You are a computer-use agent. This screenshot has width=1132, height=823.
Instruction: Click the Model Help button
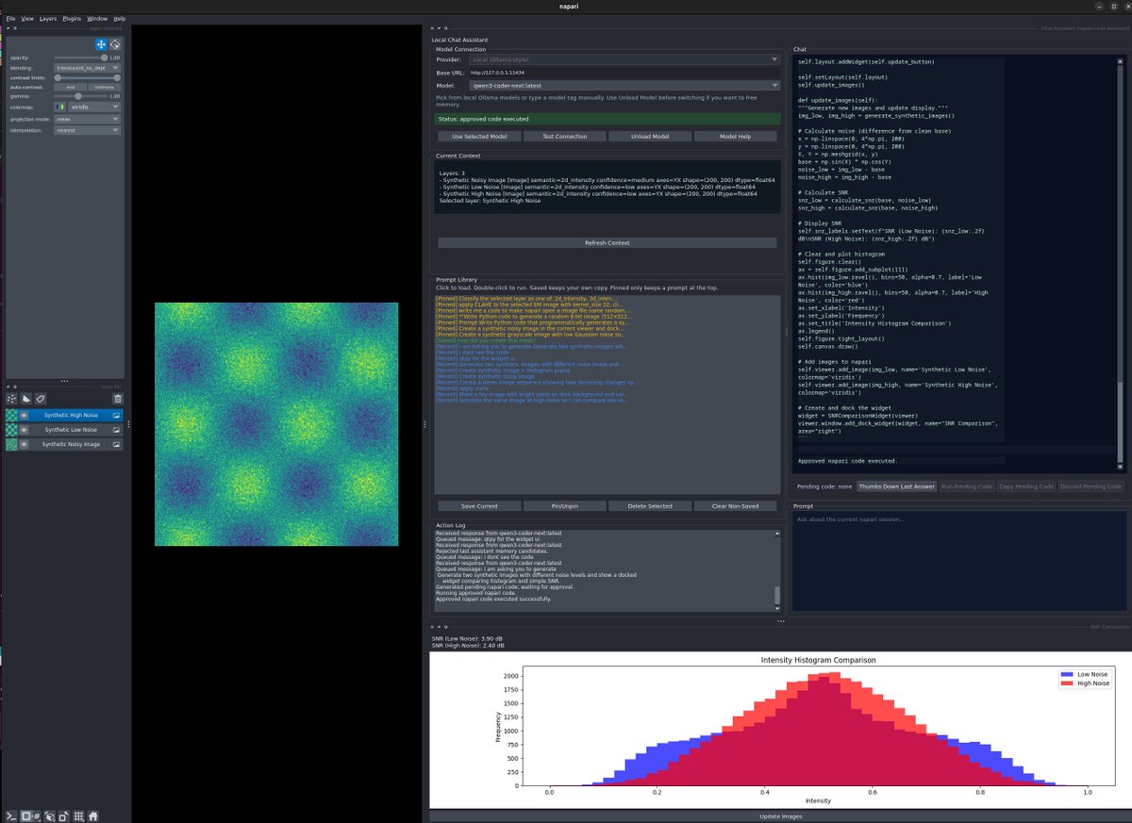point(735,137)
